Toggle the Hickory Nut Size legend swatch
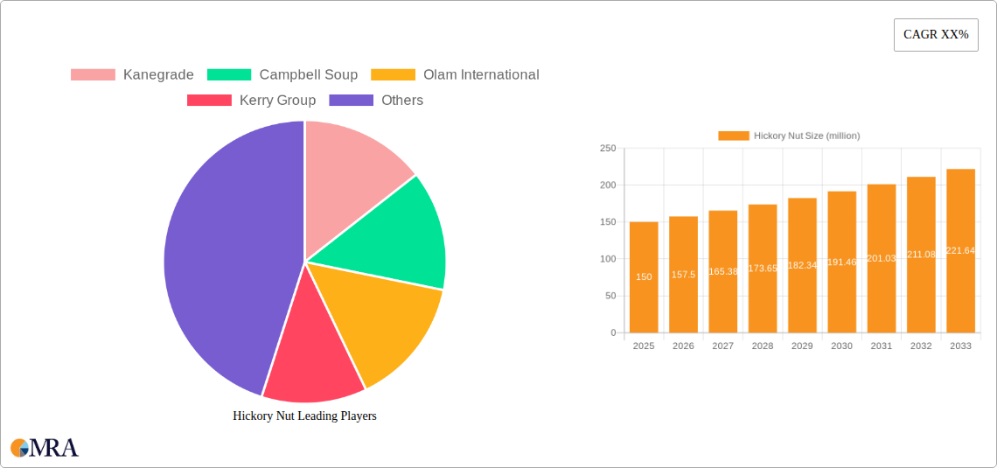 click(x=734, y=136)
